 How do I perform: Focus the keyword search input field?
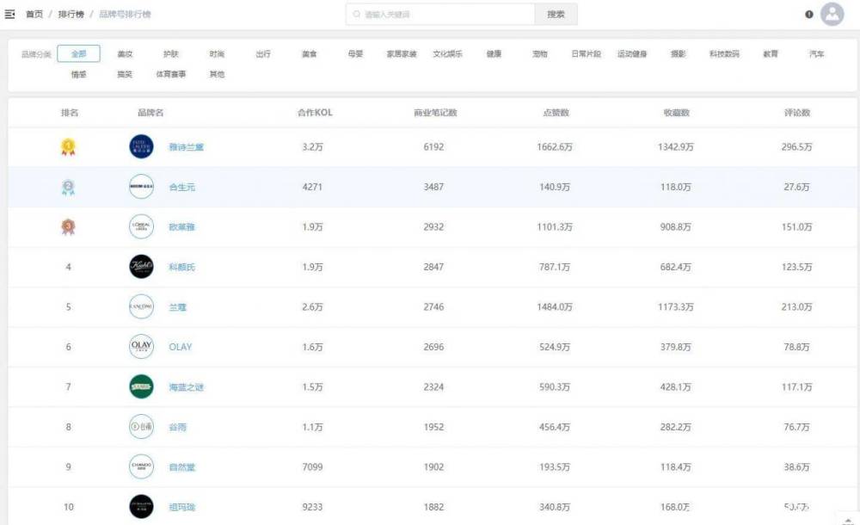440,15
